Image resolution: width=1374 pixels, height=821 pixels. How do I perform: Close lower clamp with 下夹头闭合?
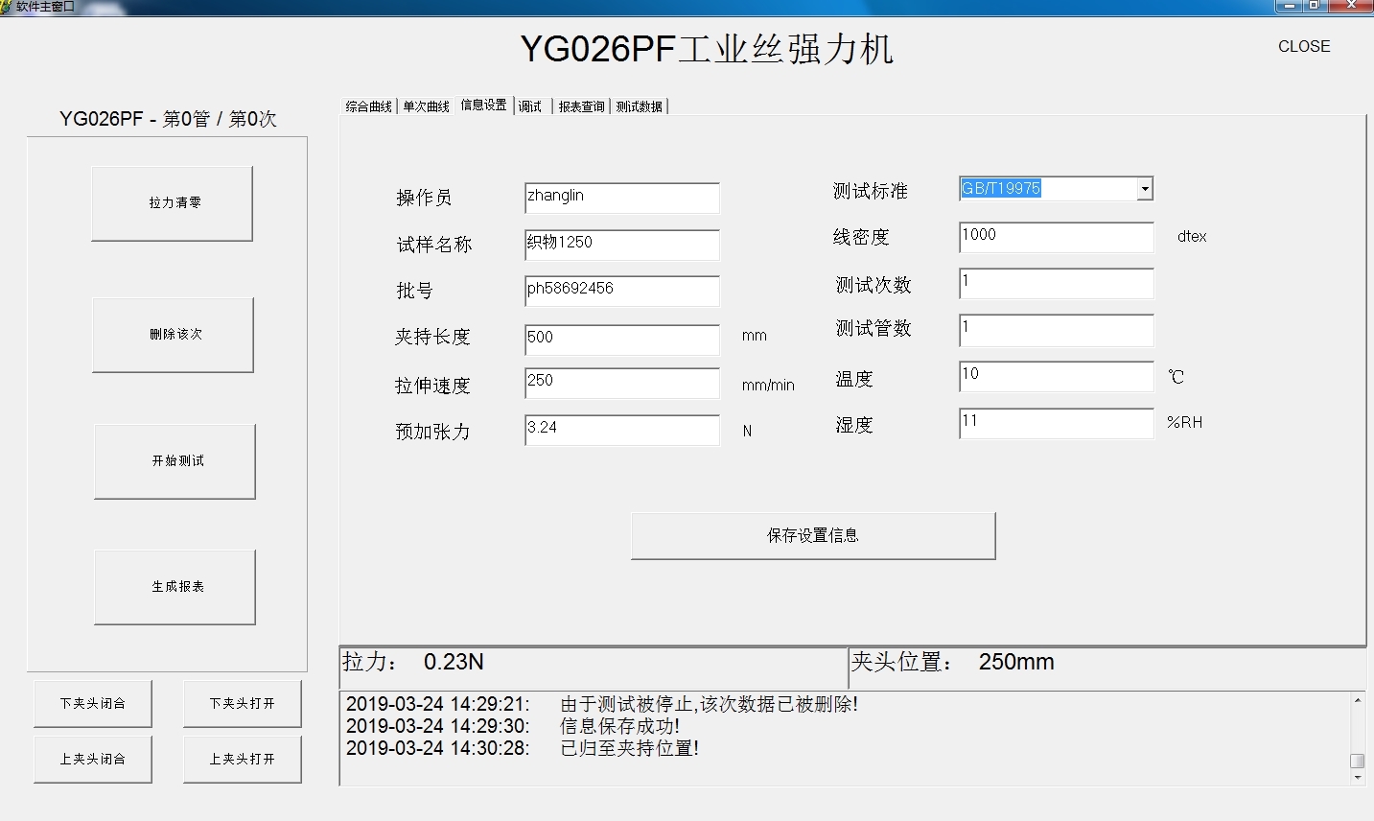tap(93, 704)
